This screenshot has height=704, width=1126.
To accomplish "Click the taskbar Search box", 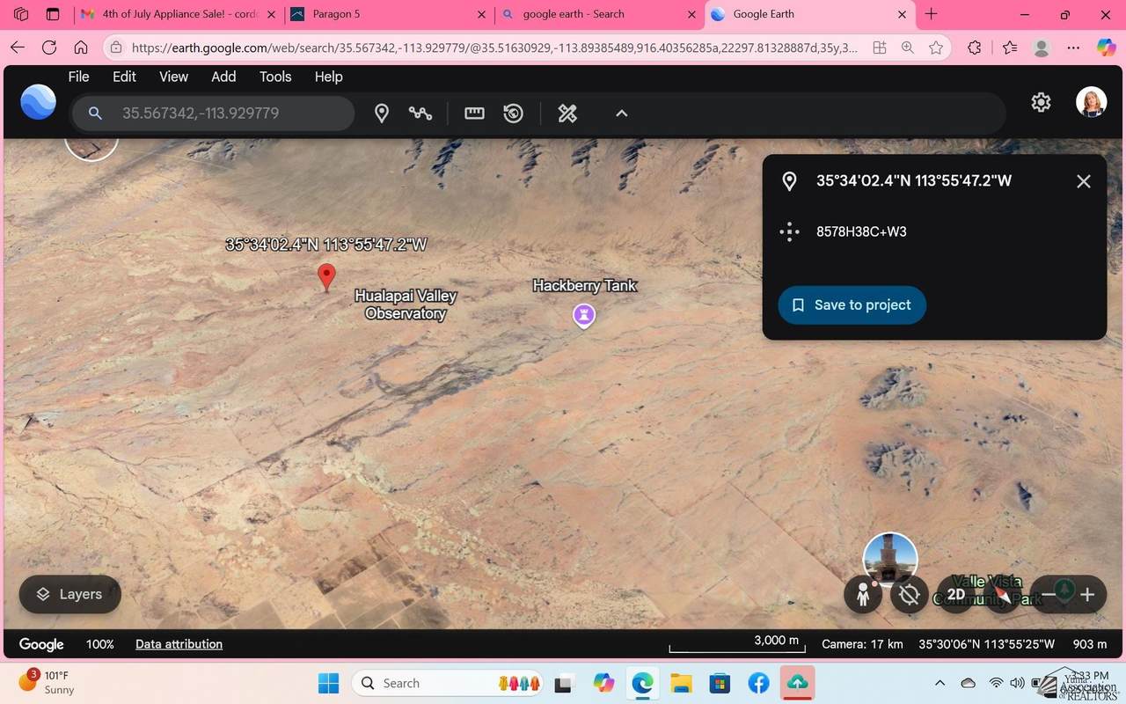I will pos(448,683).
